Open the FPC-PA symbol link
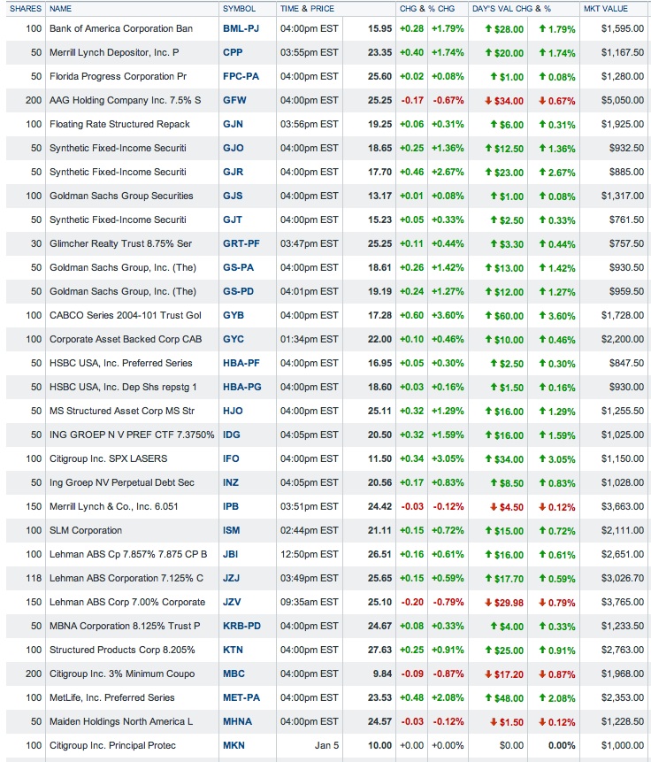 [241, 76]
